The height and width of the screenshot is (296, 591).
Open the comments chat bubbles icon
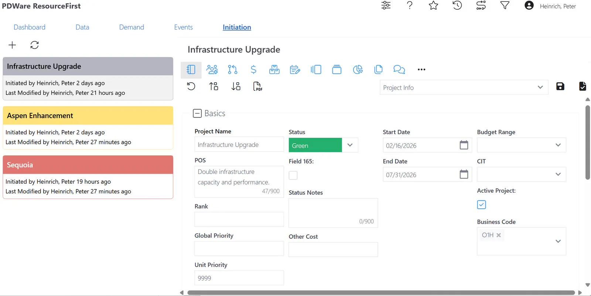point(399,69)
